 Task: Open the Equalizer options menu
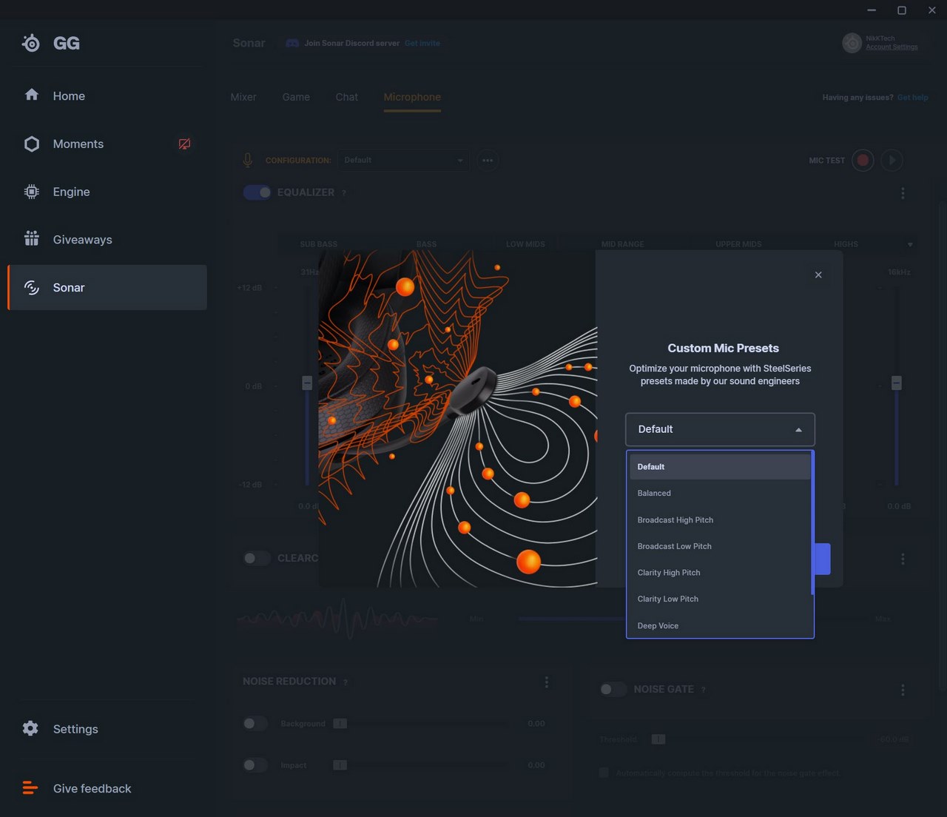tap(903, 192)
